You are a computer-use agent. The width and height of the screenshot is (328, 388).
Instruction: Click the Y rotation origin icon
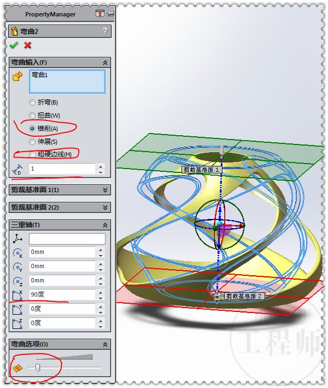(17, 267)
